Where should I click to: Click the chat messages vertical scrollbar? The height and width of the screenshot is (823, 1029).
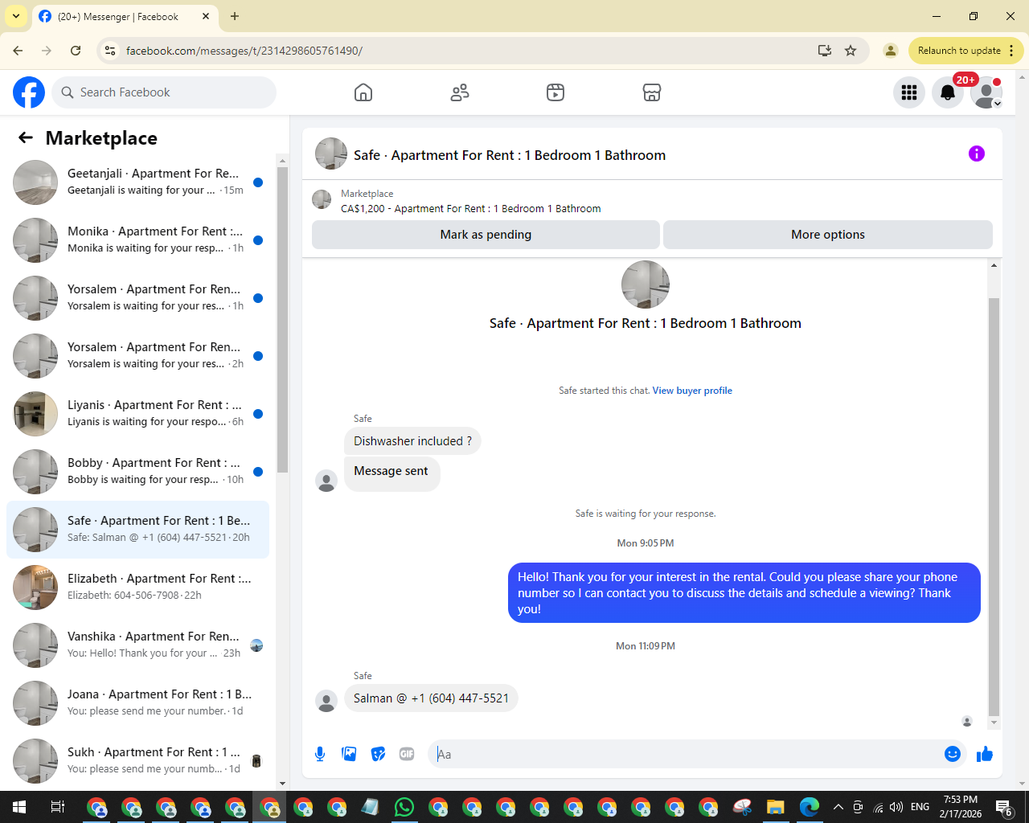coord(994,506)
